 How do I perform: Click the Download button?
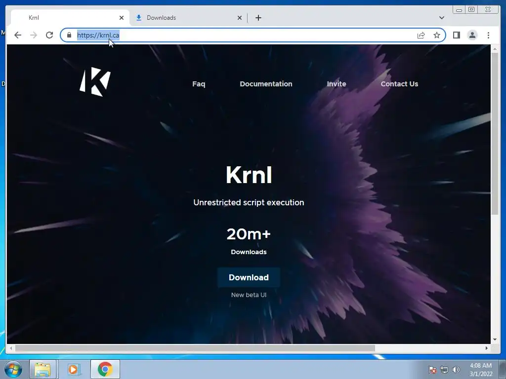(x=249, y=277)
